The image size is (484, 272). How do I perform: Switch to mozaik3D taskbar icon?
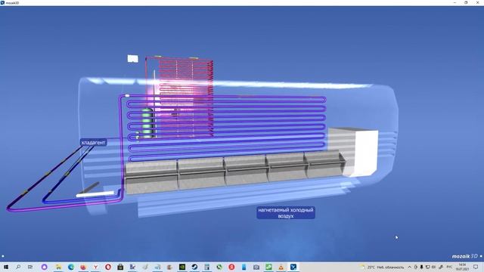tap(293, 267)
